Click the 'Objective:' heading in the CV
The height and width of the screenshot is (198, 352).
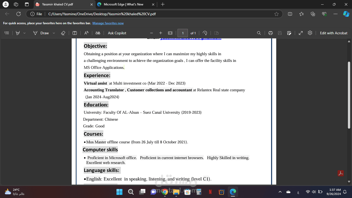pyautogui.click(x=95, y=46)
